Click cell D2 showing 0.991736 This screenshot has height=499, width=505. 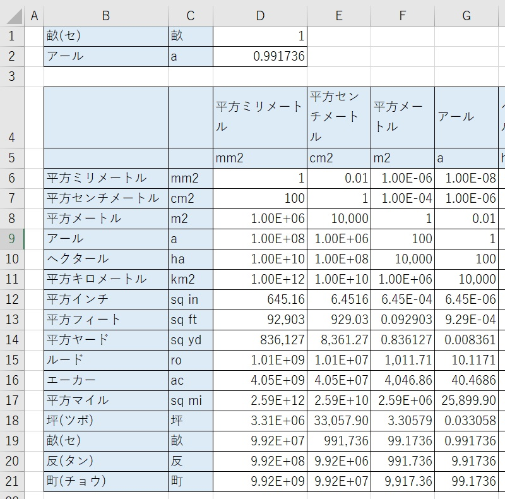(x=260, y=56)
